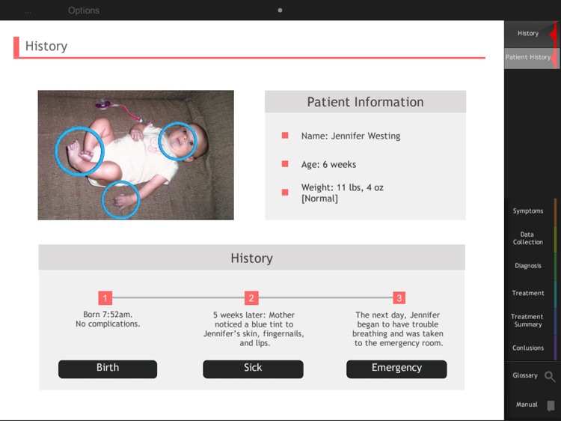Viewport: 561px width, 421px height.
Task: Click the Emergency button
Action: coord(396,369)
